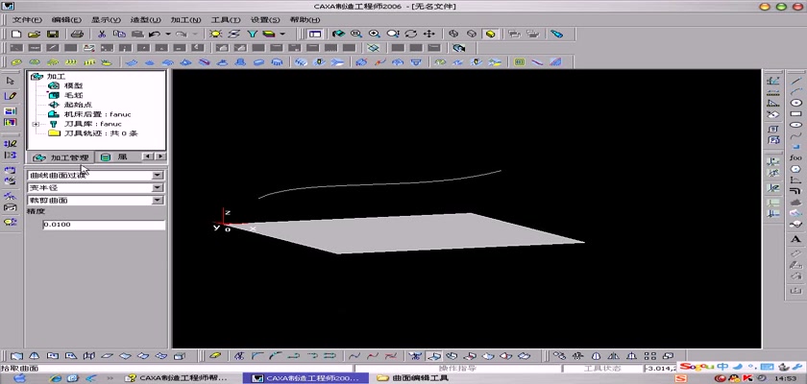Click the rectangle tool icon in right toolbar

[x=795, y=113]
